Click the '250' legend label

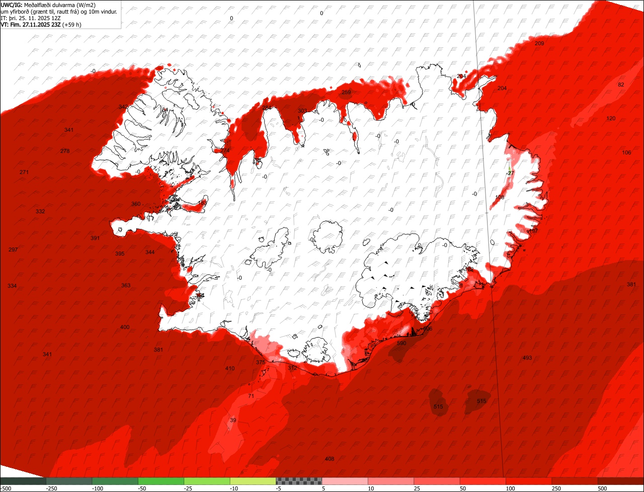pos(556,488)
